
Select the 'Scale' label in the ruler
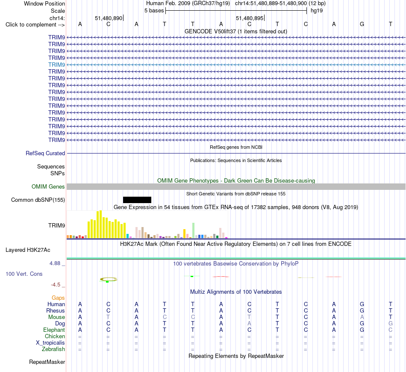point(58,11)
